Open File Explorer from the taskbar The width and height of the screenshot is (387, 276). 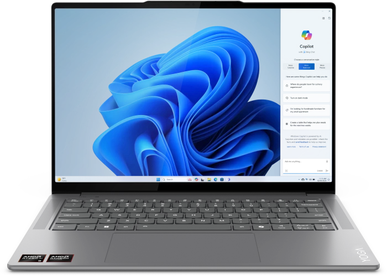pos(209,179)
